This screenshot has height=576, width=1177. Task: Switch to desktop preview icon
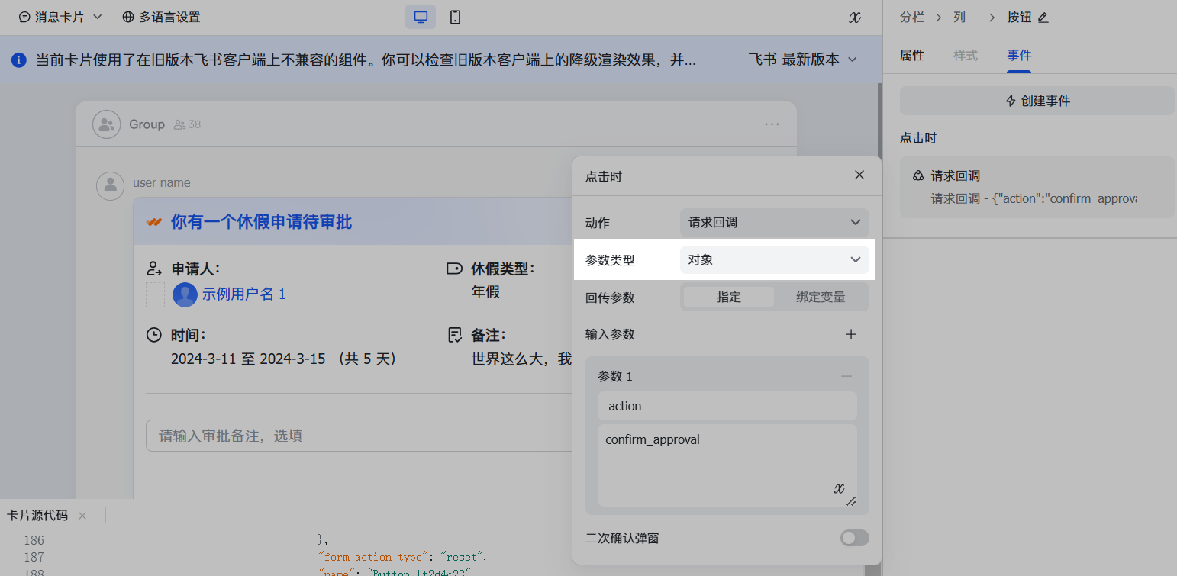coord(420,17)
